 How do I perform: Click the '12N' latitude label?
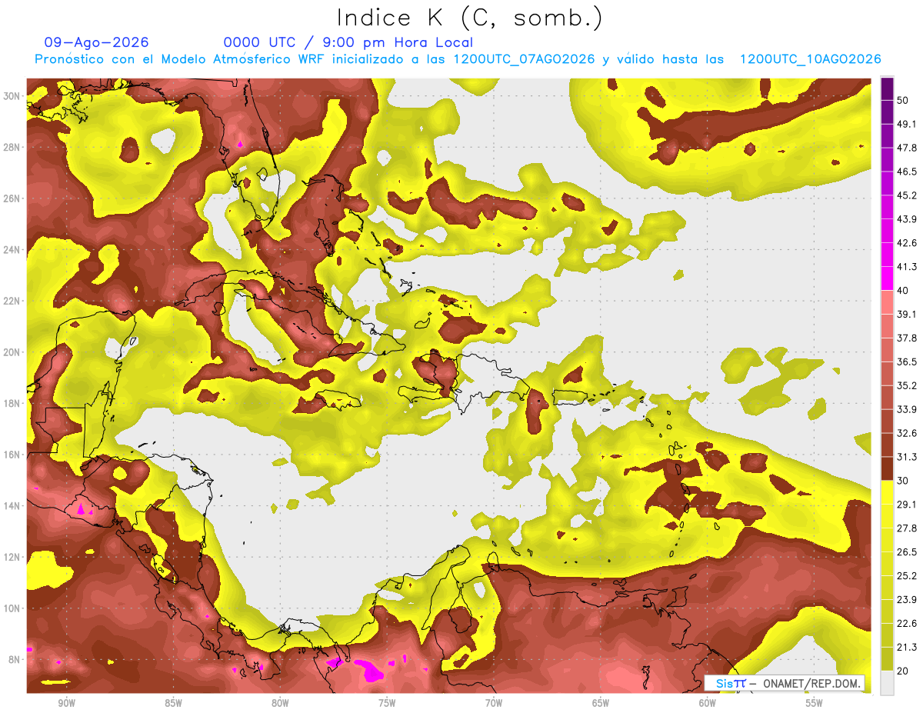pyautogui.click(x=12, y=557)
